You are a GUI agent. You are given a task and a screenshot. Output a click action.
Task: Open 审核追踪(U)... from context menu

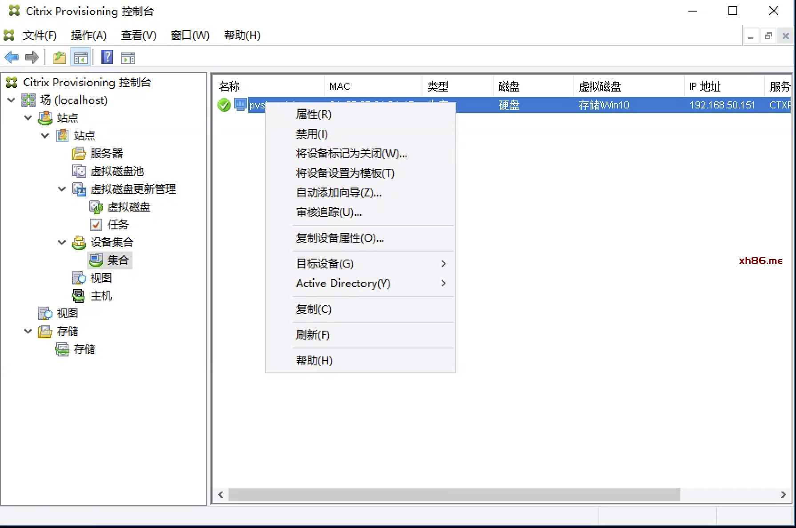[x=360, y=212]
